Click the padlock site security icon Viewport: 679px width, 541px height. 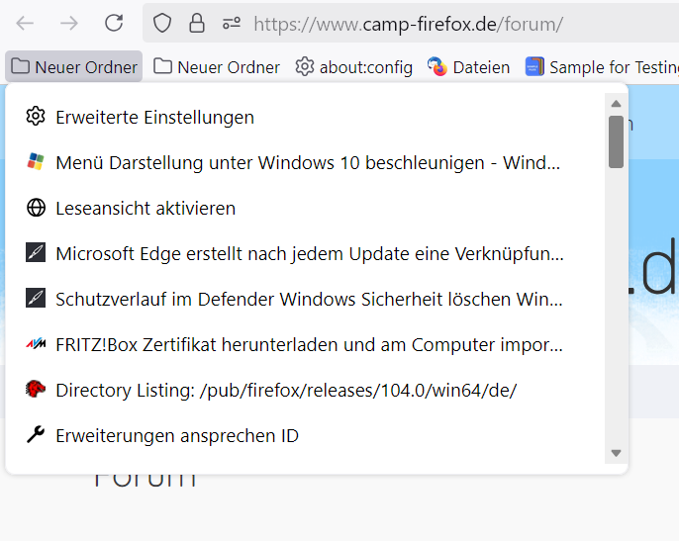point(197,23)
